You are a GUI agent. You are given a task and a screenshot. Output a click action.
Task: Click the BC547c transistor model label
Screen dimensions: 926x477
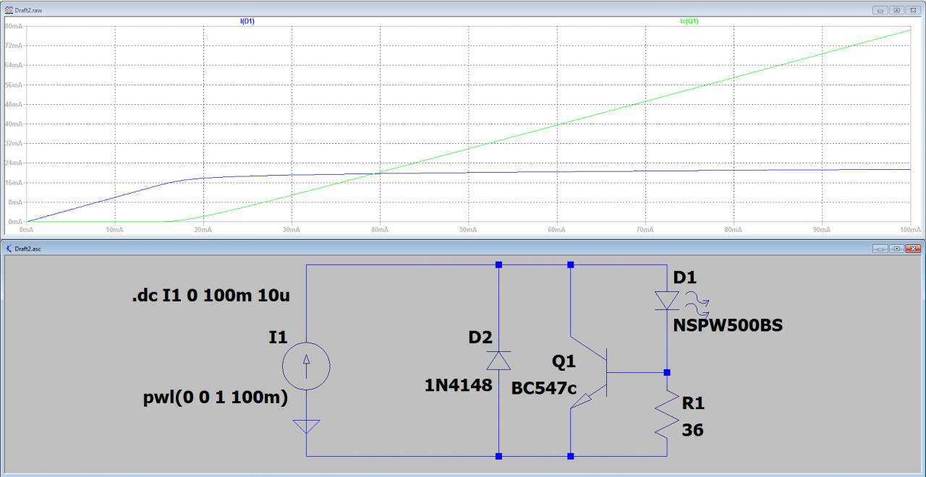(544, 388)
